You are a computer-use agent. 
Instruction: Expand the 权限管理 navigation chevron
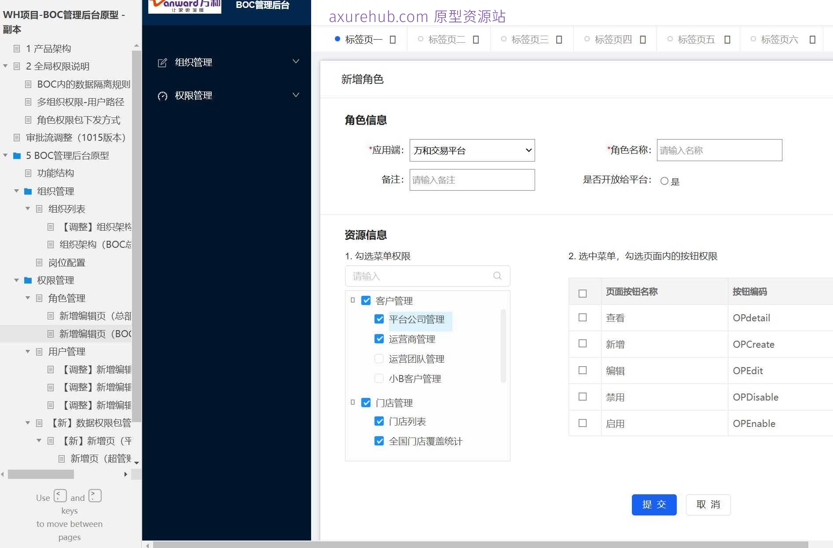[x=295, y=95]
